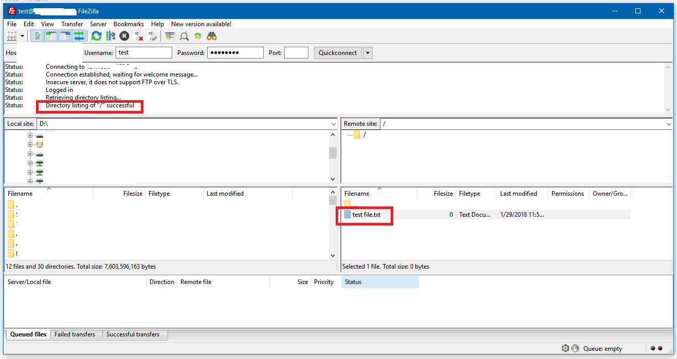This screenshot has width=677, height=359.
Task: Refresh the file and folder lists
Action: pyautogui.click(x=96, y=36)
